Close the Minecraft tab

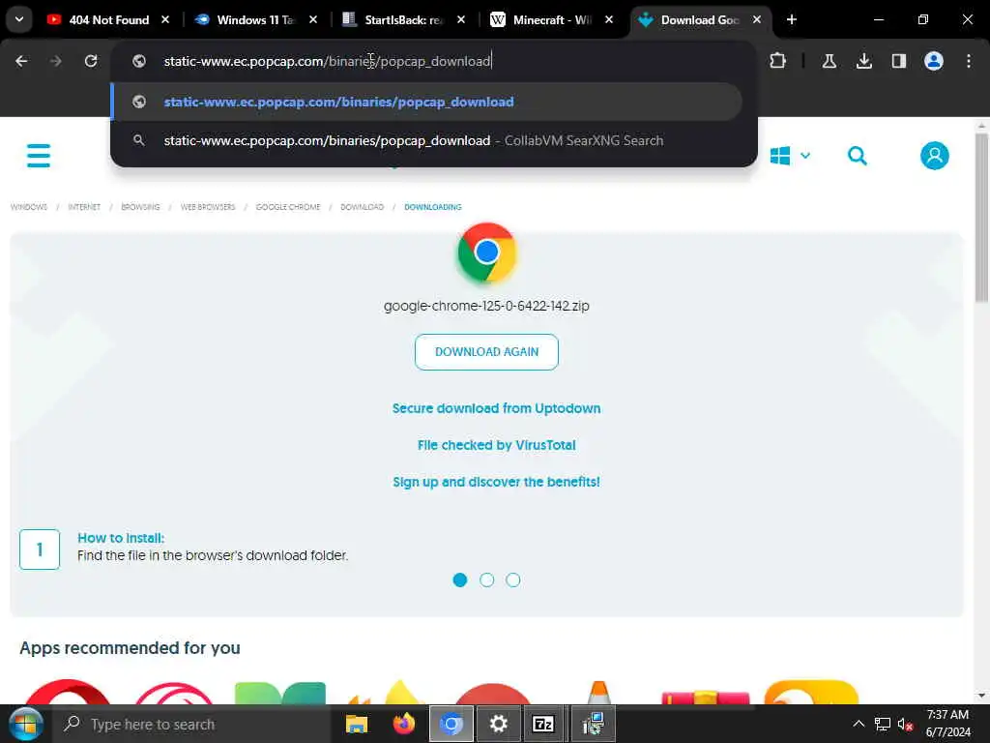[x=609, y=19]
